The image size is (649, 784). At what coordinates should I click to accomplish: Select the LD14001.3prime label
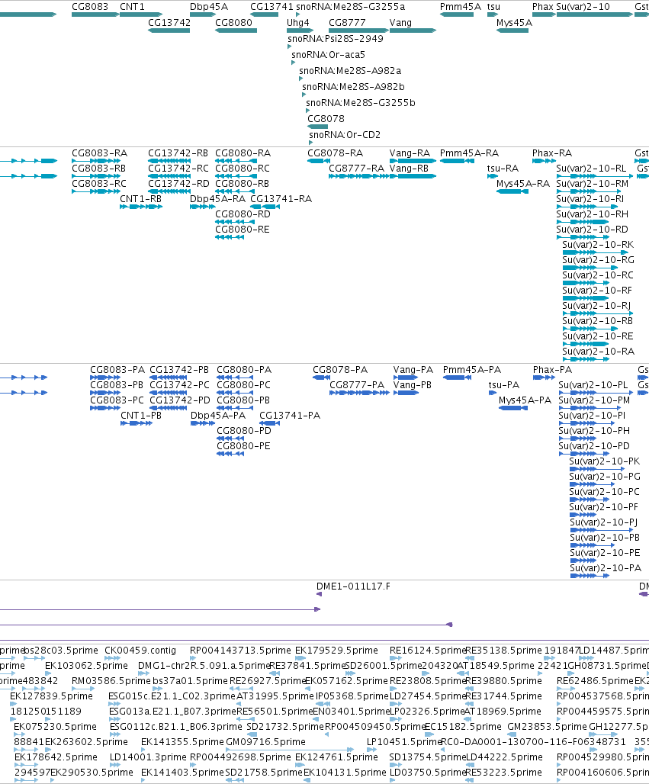click(147, 757)
